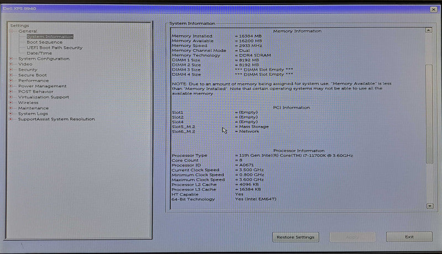442x254 pixels.
Task: Select the System Logs category
Action: pyautogui.click(x=33, y=114)
